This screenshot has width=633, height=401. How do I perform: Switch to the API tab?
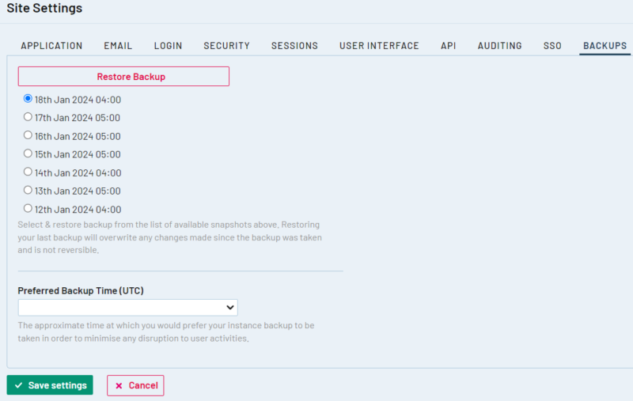click(448, 46)
